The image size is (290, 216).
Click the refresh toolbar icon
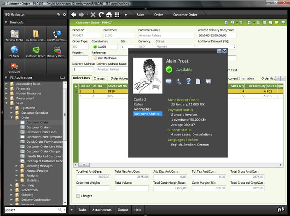[101, 15]
